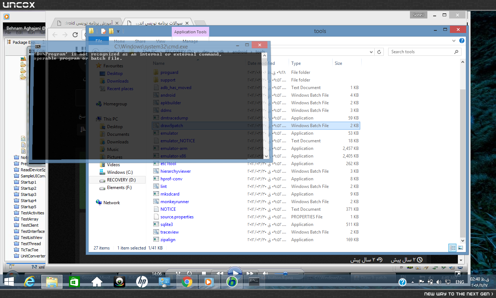
Task: Click the zipalign application icon
Action: 156,240
